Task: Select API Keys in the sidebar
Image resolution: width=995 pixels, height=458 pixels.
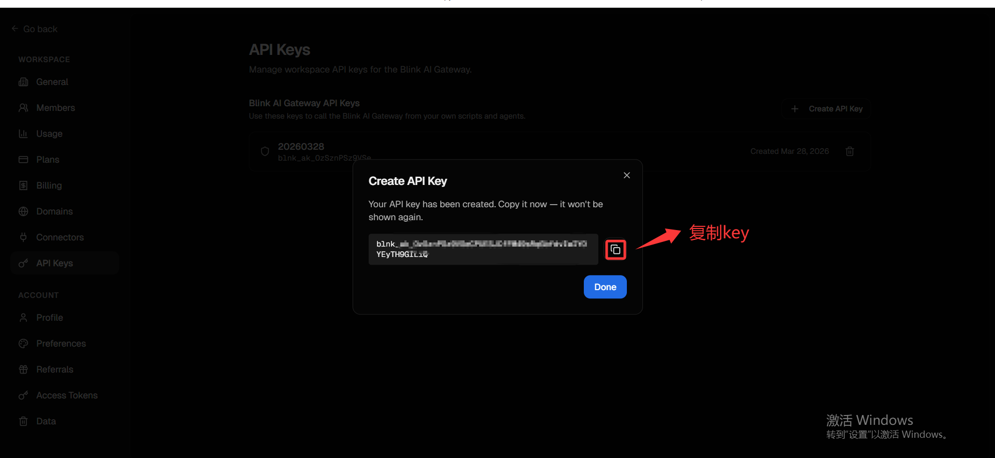Action: (x=65, y=263)
